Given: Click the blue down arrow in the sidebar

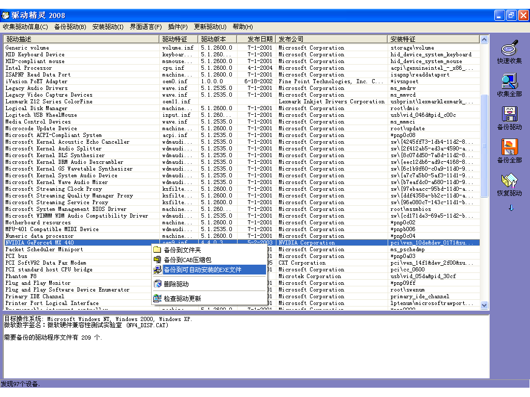Looking at the screenshot, I should pyautogui.click(x=511, y=208).
